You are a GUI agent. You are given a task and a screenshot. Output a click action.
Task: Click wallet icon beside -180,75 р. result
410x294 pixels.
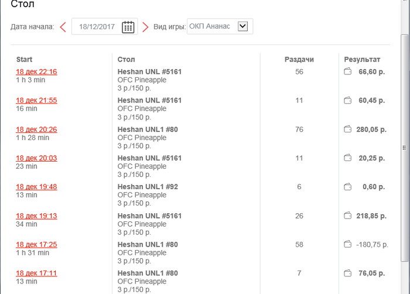[x=348, y=244]
